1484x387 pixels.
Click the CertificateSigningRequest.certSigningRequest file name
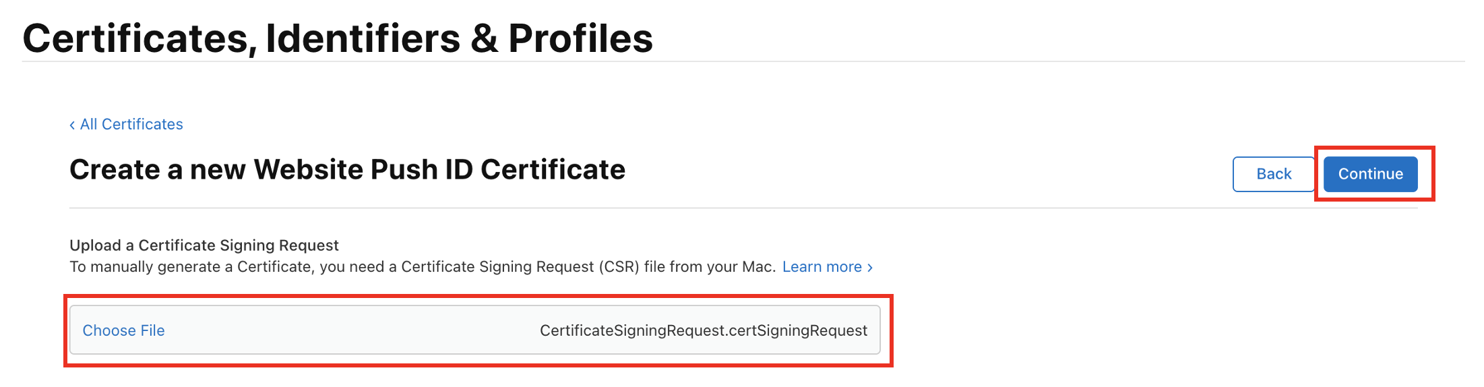[703, 330]
